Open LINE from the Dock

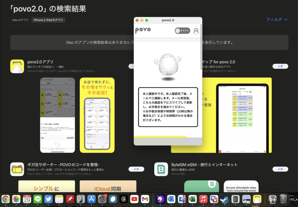38,199
